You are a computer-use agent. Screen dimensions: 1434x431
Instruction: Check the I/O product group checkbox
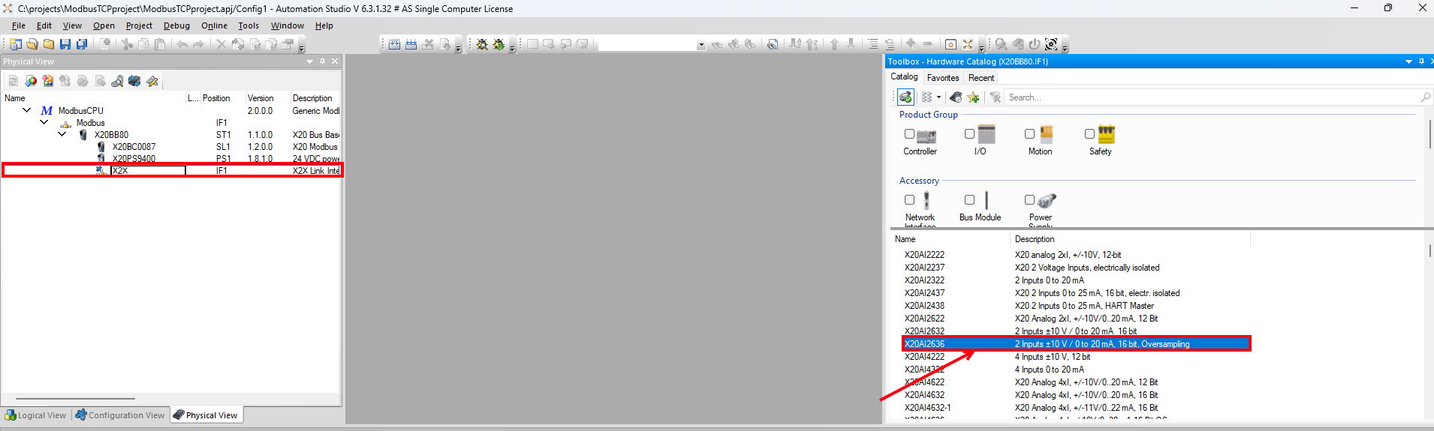pos(969,134)
